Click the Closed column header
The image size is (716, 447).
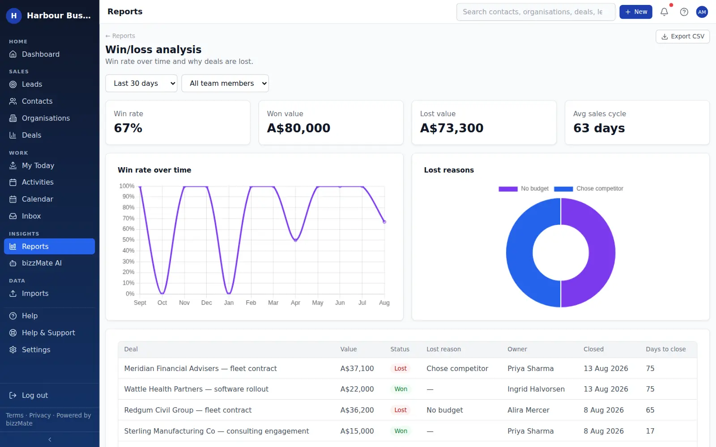pos(593,350)
